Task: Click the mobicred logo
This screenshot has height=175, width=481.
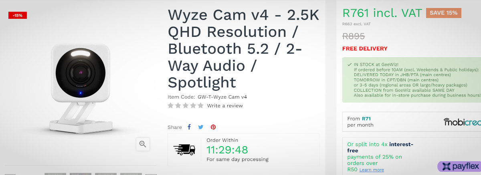Action: [x=462, y=122]
